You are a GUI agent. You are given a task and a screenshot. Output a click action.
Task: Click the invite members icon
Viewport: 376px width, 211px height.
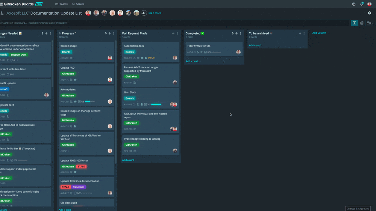[144, 13]
